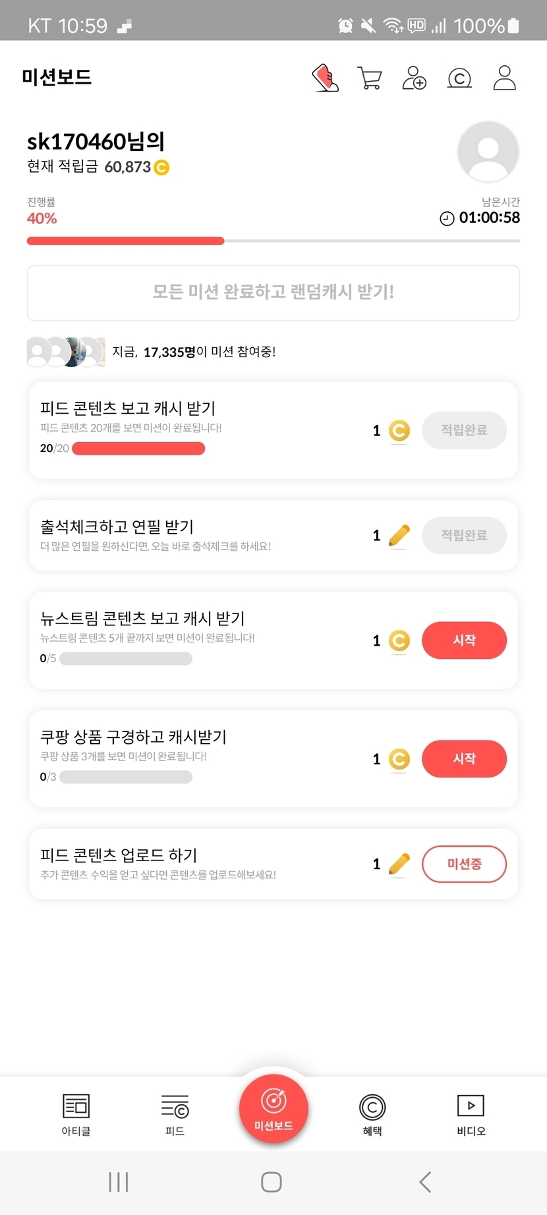Open the shopping cart
The width and height of the screenshot is (547, 1215).
[x=369, y=78]
